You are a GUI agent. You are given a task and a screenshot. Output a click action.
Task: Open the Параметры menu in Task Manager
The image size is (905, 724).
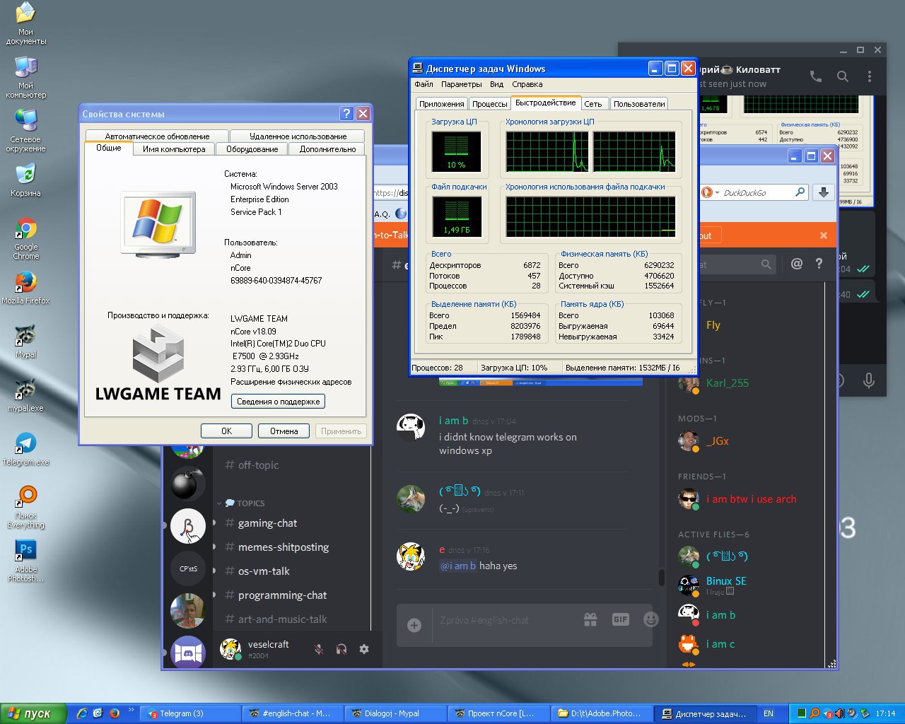pyautogui.click(x=461, y=84)
